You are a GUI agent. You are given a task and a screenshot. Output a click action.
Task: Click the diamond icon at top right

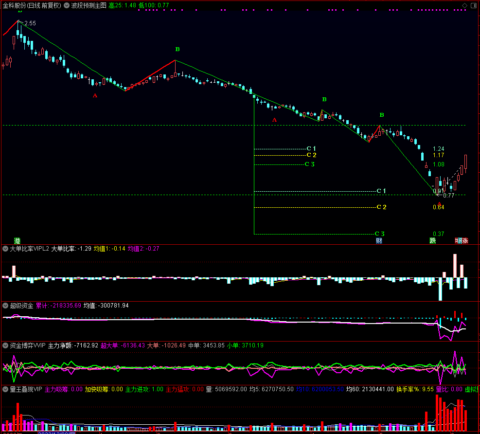(x=464, y=5)
